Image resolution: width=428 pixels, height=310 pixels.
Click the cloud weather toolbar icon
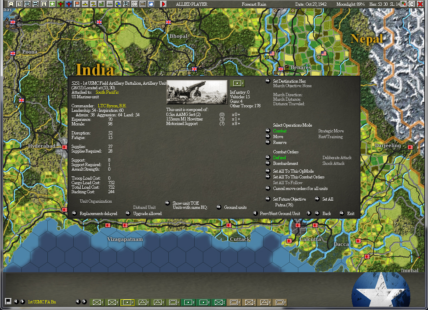(x=151, y=4)
